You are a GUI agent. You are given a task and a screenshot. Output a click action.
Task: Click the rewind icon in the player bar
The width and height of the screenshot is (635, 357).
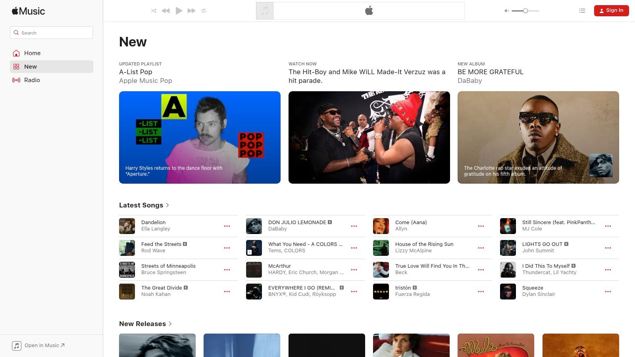click(166, 11)
